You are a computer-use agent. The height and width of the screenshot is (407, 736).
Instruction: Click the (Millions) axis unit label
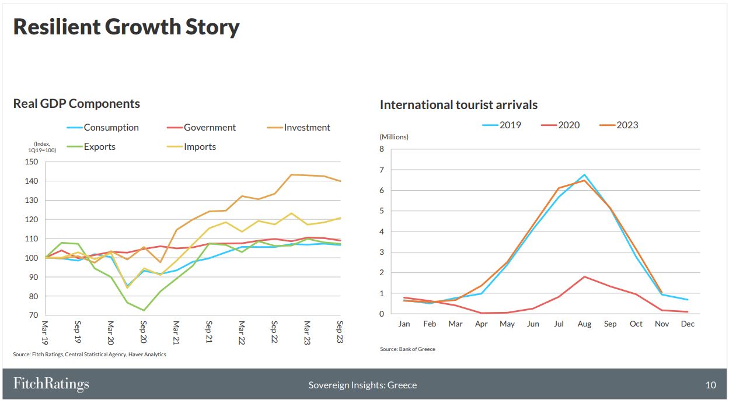(x=395, y=137)
